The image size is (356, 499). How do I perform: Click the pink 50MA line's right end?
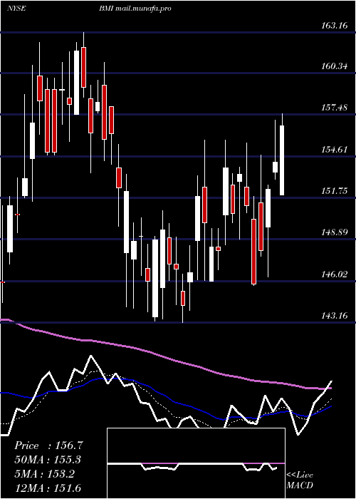click(330, 389)
